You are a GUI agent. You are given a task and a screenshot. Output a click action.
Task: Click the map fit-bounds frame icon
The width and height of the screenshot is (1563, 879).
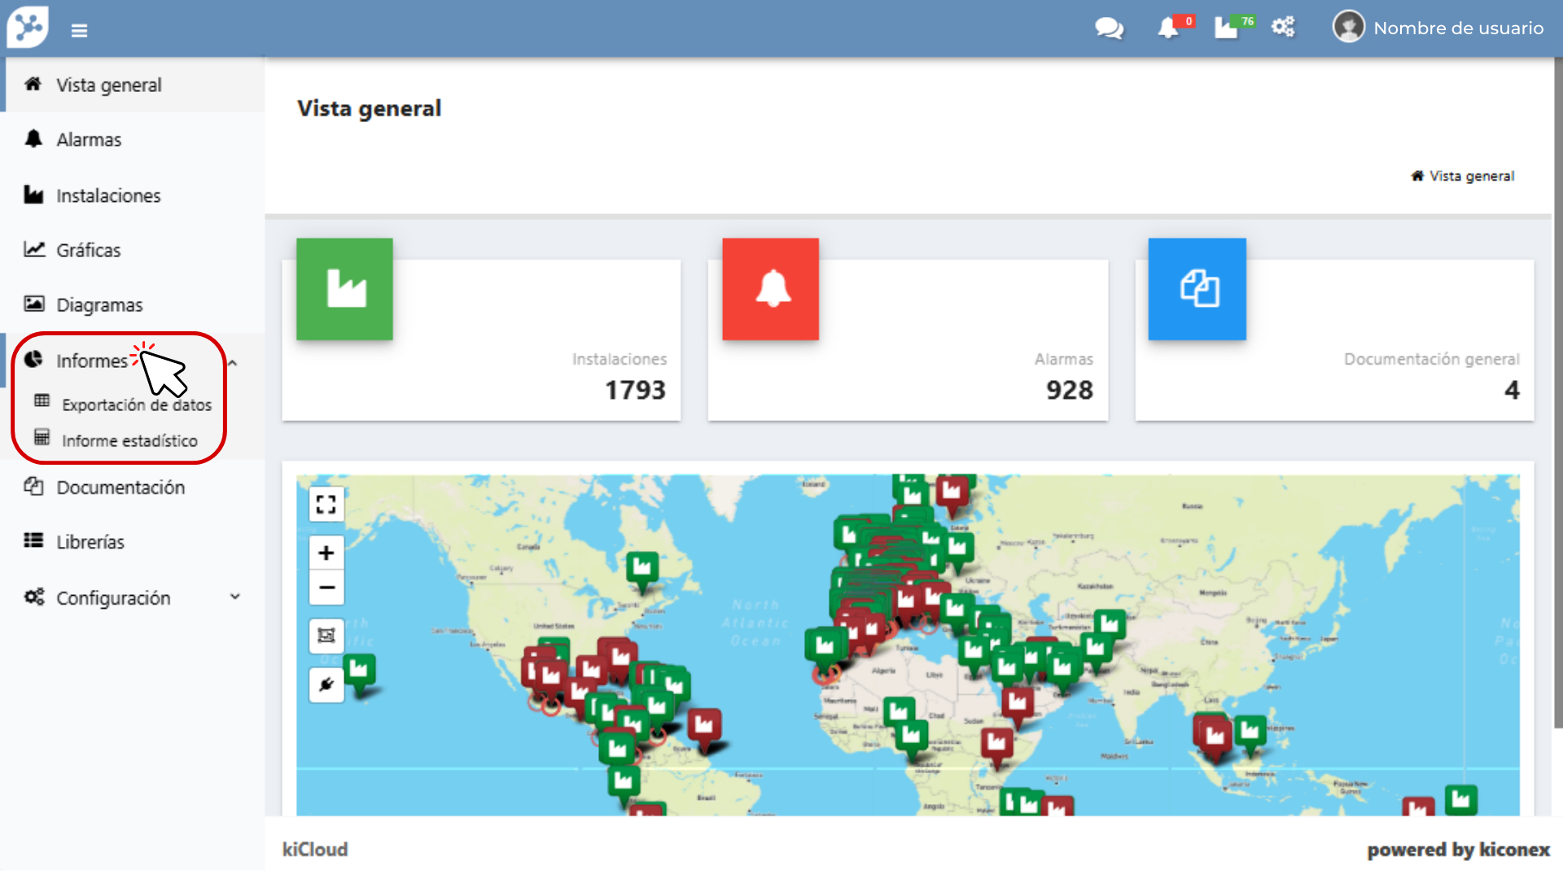[326, 636]
